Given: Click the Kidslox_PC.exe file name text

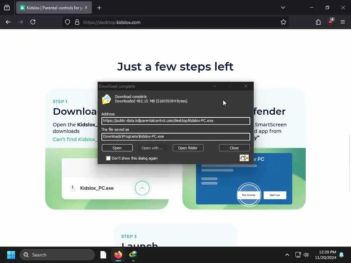Looking at the screenshot, I should [x=97, y=188].
